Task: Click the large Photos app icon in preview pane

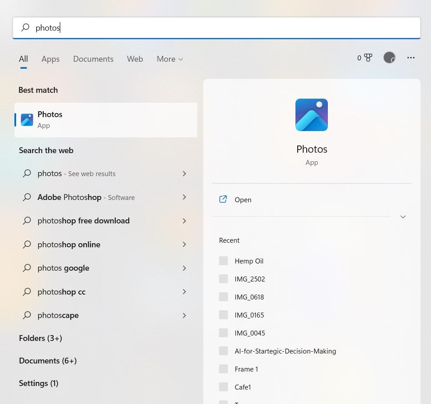Action: click(x=312, y=115)
